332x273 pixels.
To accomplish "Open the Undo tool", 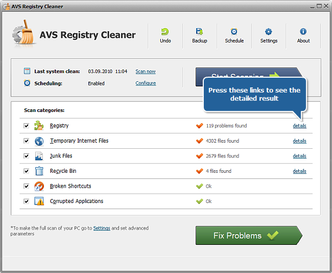I will [165, 36].
